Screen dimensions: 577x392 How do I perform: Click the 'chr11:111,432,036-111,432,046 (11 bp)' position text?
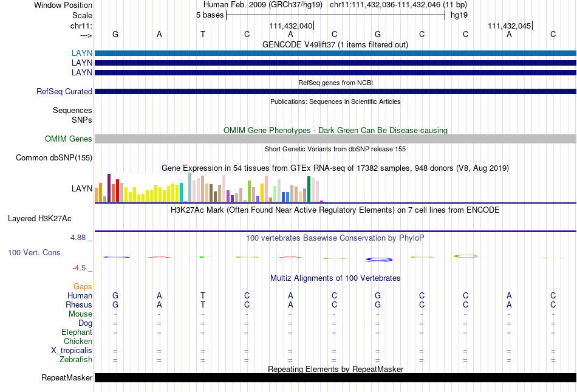coord(398,5)
